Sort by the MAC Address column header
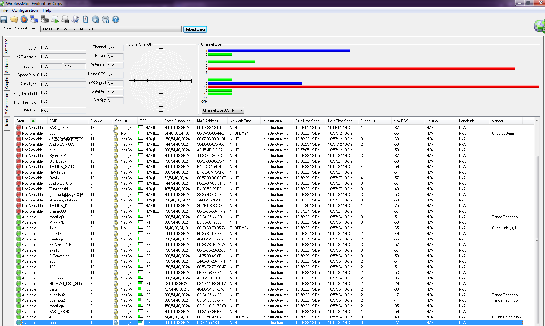 pyautogui.click(x=211, y=121)
